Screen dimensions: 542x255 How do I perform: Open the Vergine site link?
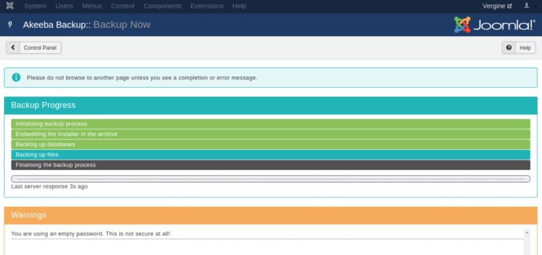coord(498,6)
